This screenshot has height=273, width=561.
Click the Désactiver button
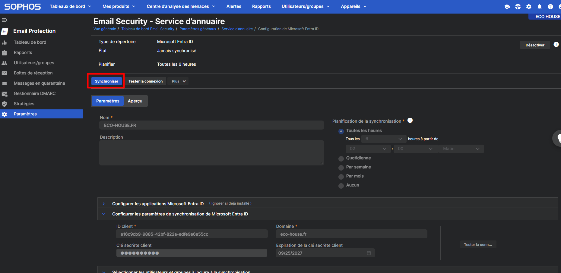click(535, 45)
